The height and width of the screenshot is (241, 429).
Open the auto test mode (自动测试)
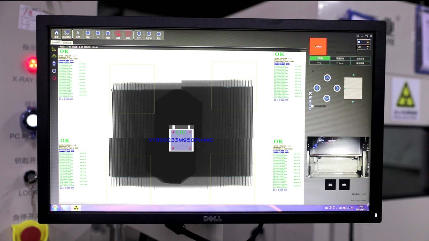coord(66,34)
